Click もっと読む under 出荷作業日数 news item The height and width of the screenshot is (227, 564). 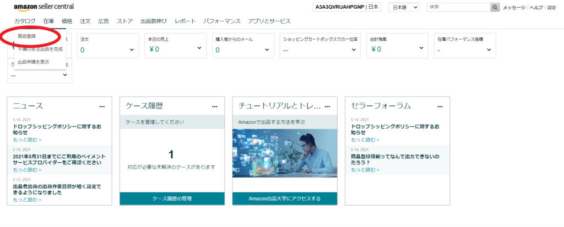coord(27,200)
